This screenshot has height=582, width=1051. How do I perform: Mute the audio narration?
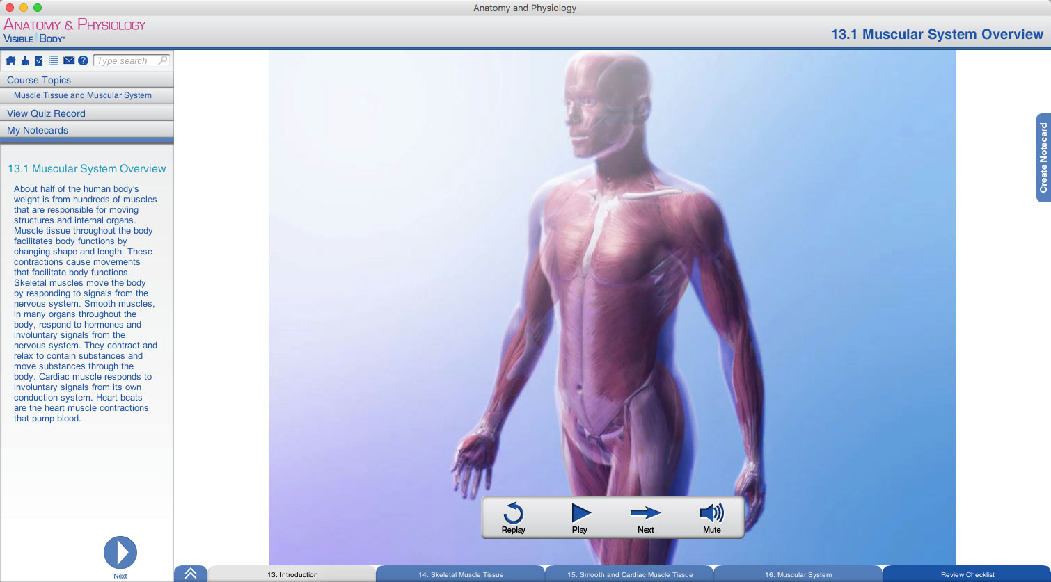[711, 518]
